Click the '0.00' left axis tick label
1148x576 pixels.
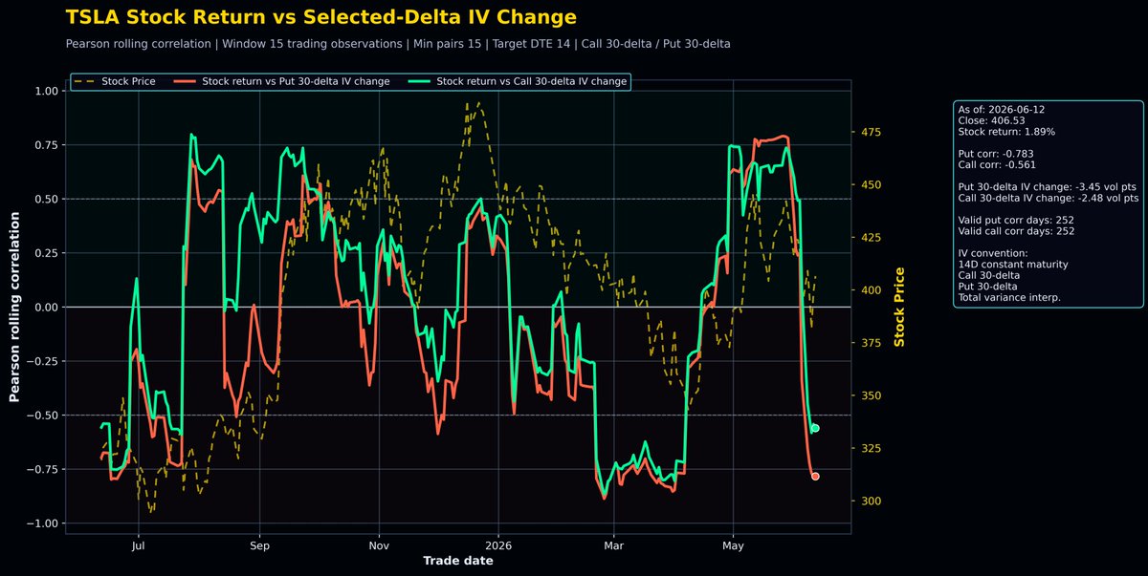46,308
